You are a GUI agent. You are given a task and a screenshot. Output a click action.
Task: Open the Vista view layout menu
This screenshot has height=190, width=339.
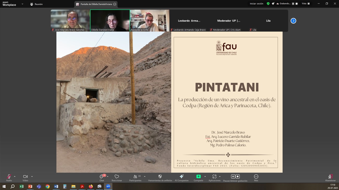coord(306,4)
